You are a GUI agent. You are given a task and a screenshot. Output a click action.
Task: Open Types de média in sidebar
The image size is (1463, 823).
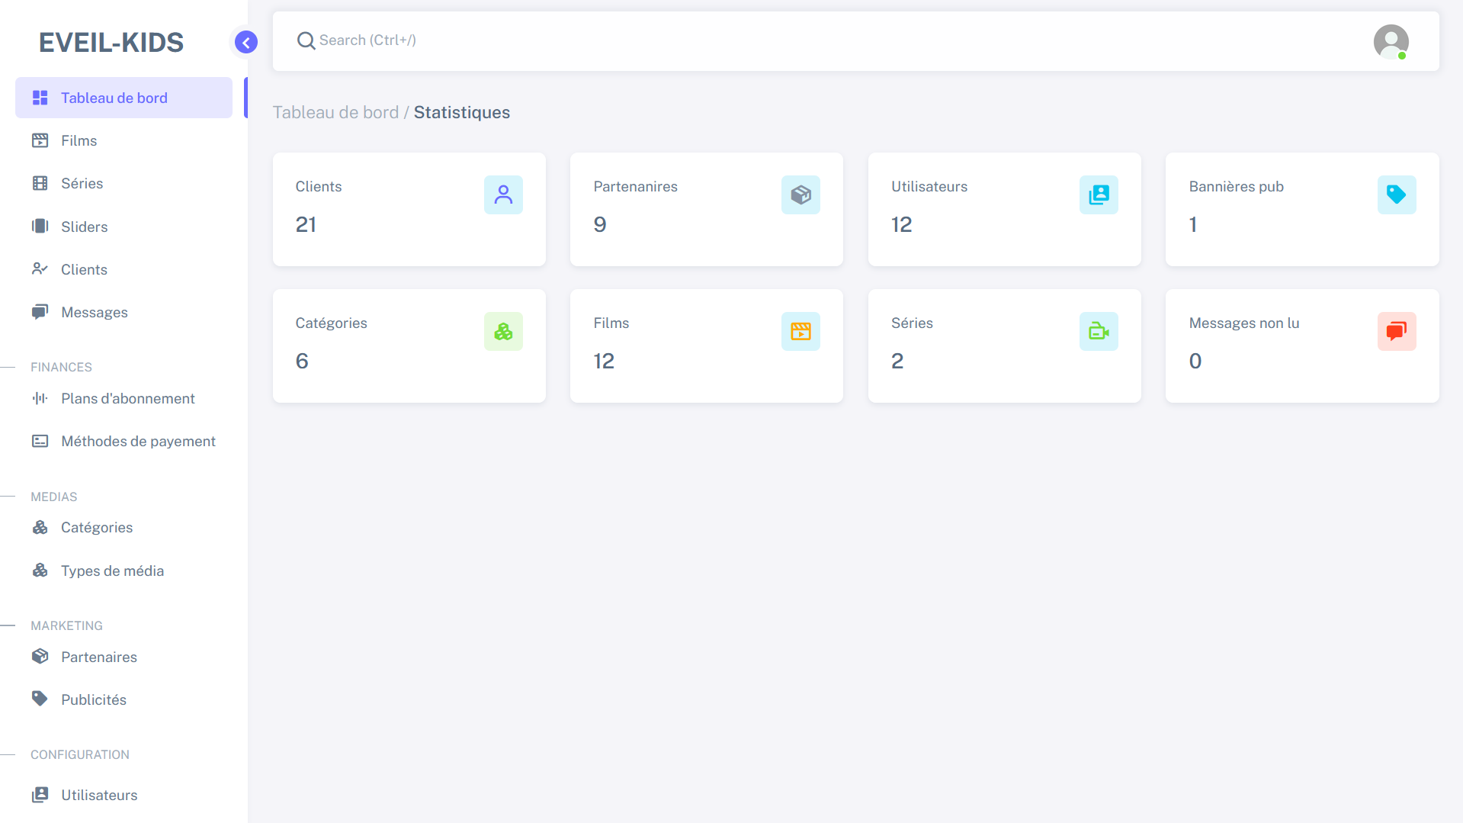(x=112, y=571)
